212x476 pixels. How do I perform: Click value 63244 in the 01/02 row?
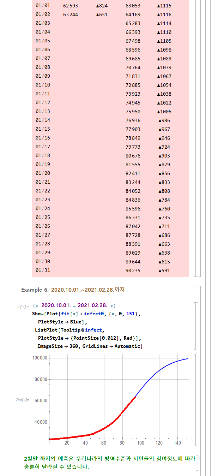click(71, 14)
